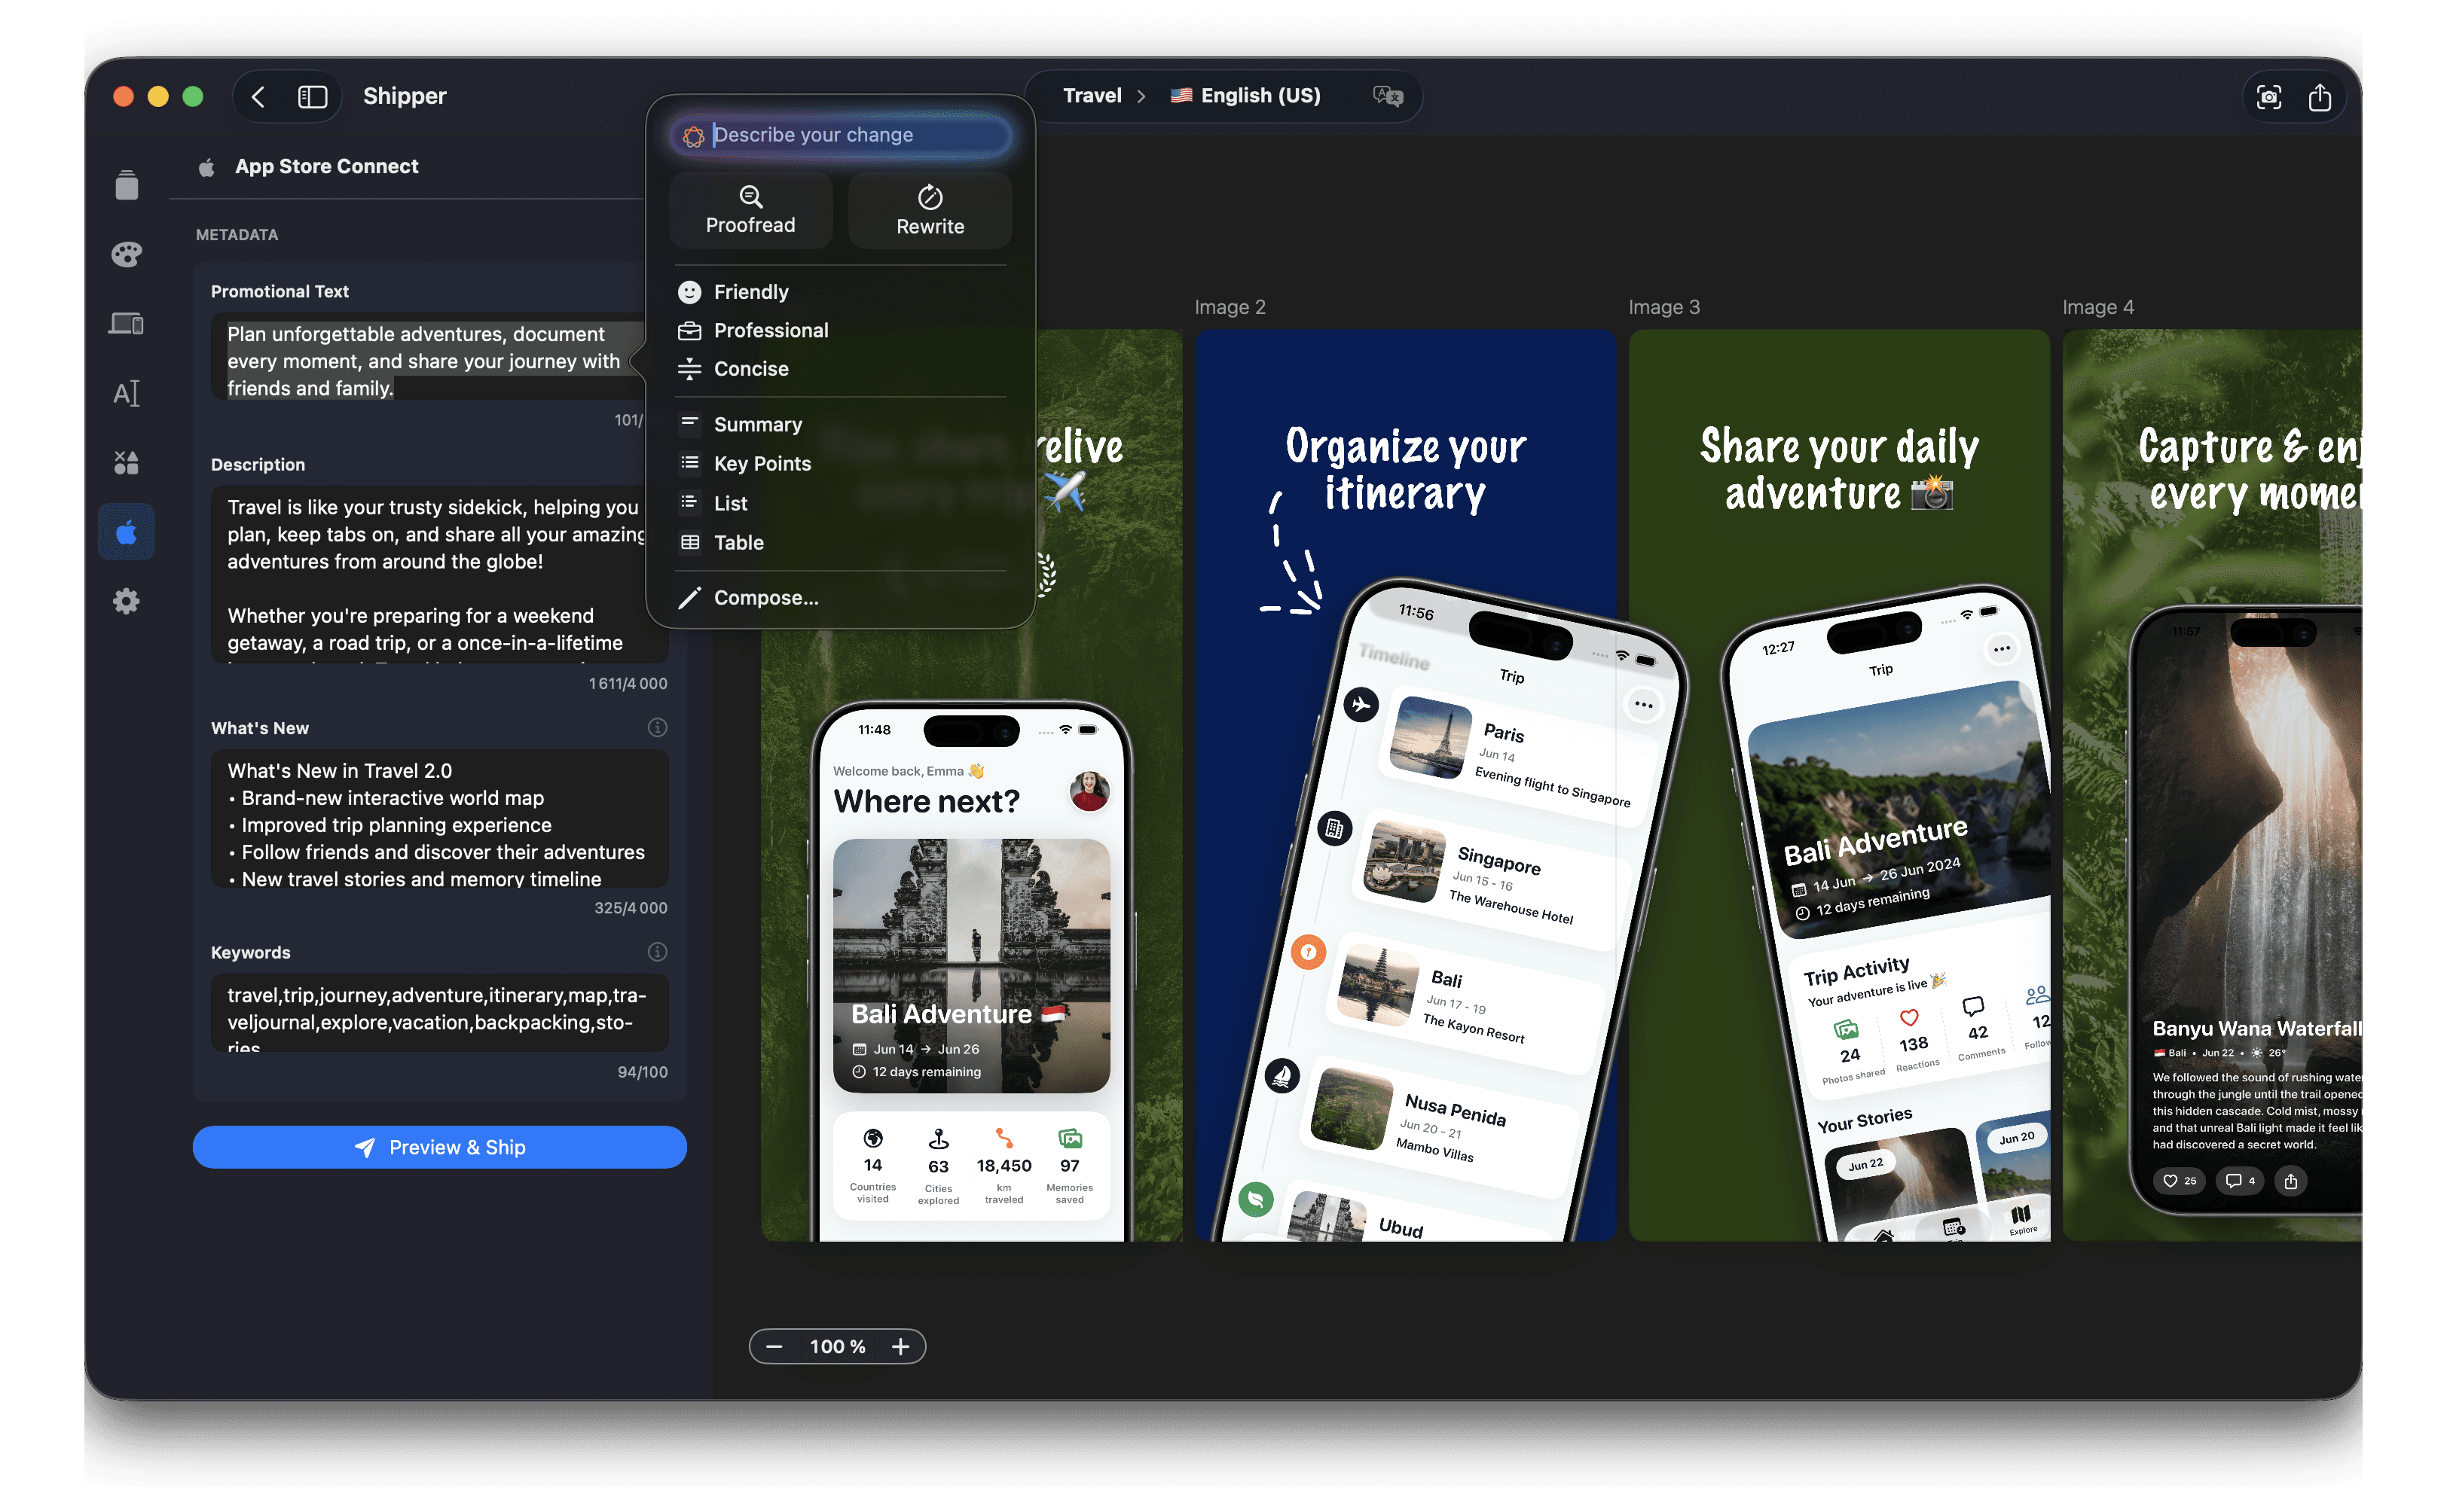This screenshot has width=2447, height=1512.
Task: Click the 100 % zoom level value
Action: point(837,1346)
